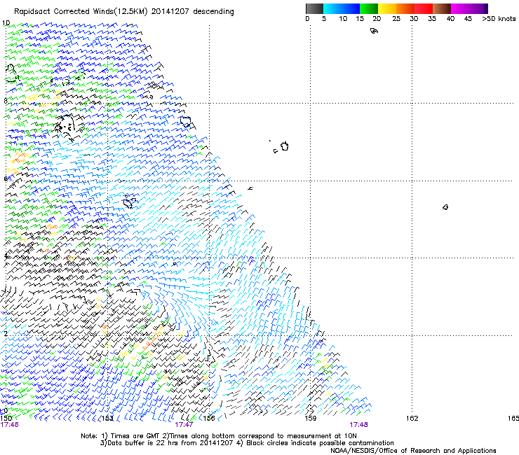Click the '17:47' time label
This screenshot has width=519, height=455.
[x=184, y=425]
